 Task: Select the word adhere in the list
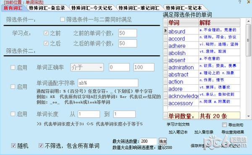coord(183,45)
